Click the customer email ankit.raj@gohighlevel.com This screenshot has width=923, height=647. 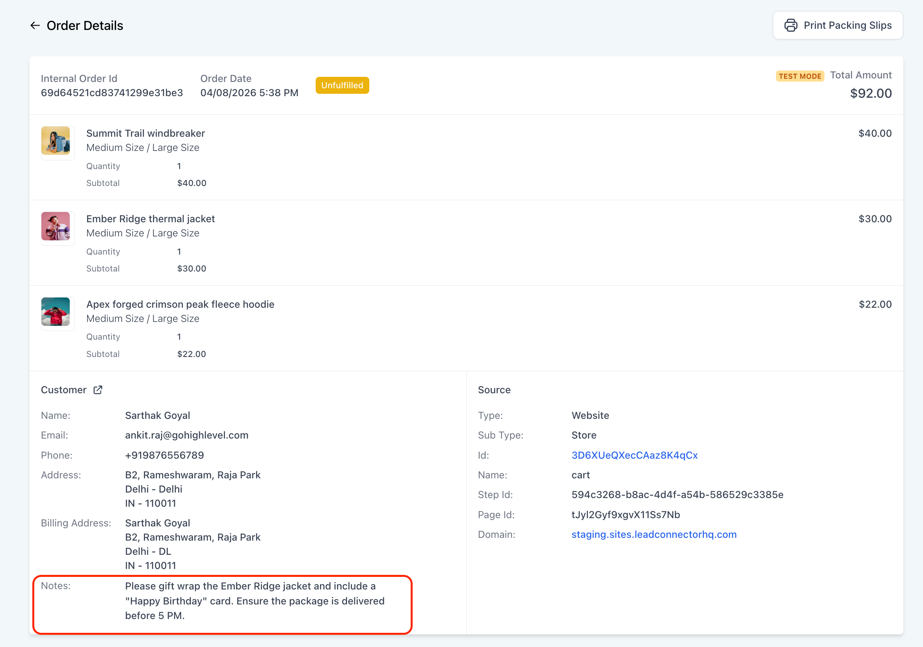point(186,435)
